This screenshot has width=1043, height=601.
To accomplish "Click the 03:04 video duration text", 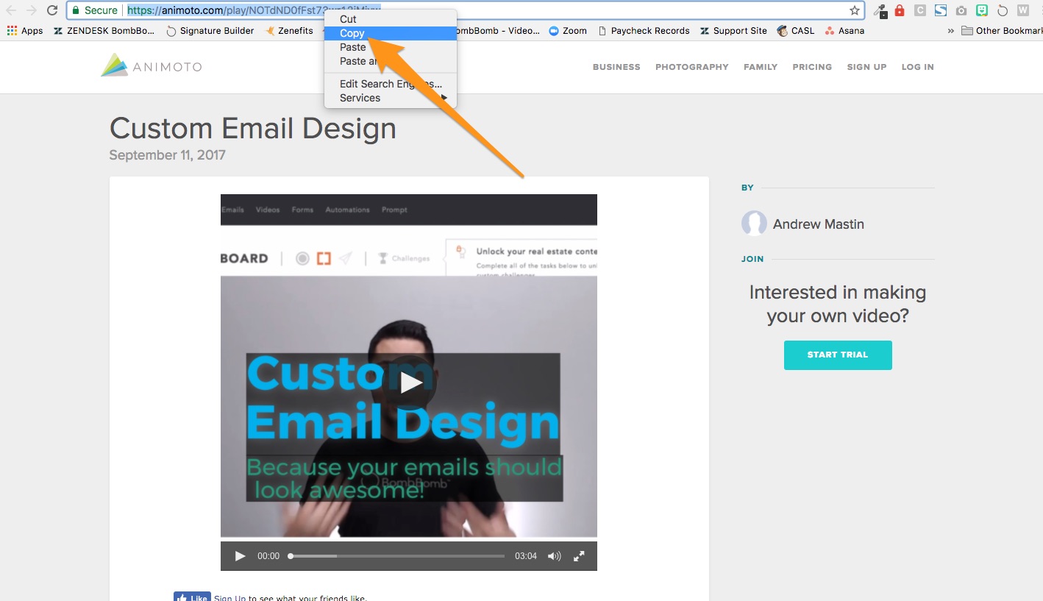I will click(x=526, y=556).
